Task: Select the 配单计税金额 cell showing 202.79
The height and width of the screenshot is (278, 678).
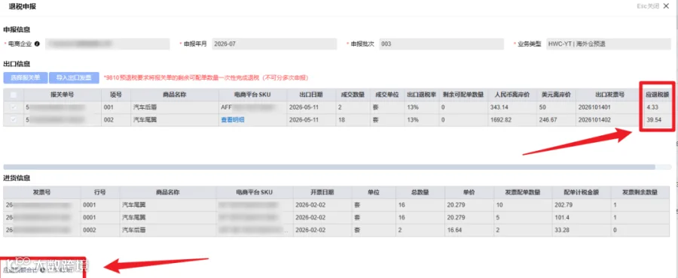Action: (x=581, y=204)
